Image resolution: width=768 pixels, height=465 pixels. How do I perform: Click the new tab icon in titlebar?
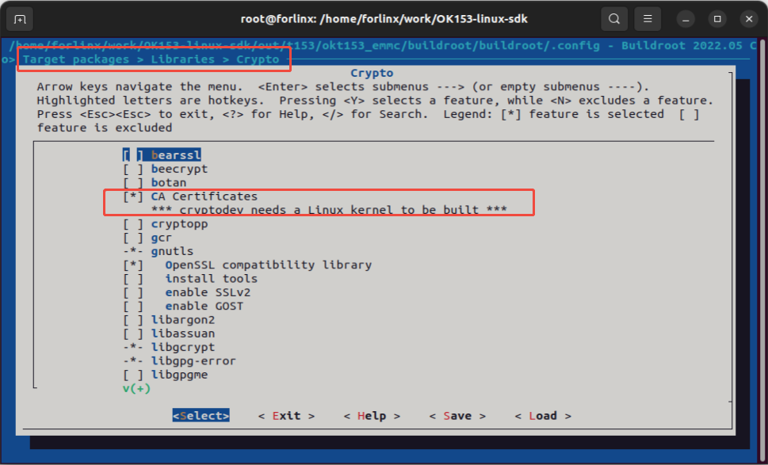tap(20, 18)
